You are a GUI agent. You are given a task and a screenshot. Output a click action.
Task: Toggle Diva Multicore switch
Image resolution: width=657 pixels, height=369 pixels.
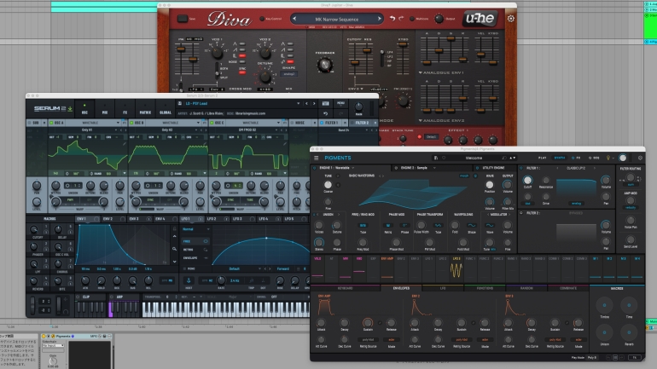click(x=412, y=19)
